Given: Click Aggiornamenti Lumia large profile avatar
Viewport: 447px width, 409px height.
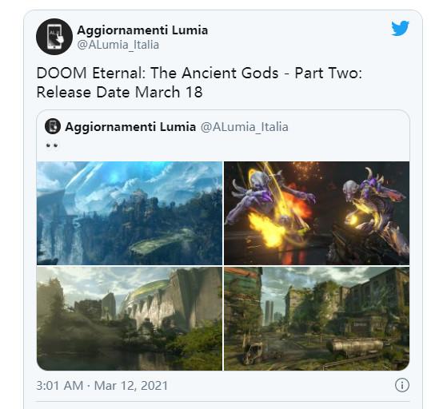Looking at the screenshot, I should [x=54, y=37].
